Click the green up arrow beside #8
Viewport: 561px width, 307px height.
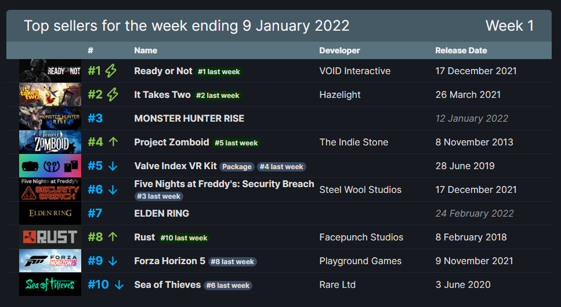pyautogui.click(x=113, y=237)
